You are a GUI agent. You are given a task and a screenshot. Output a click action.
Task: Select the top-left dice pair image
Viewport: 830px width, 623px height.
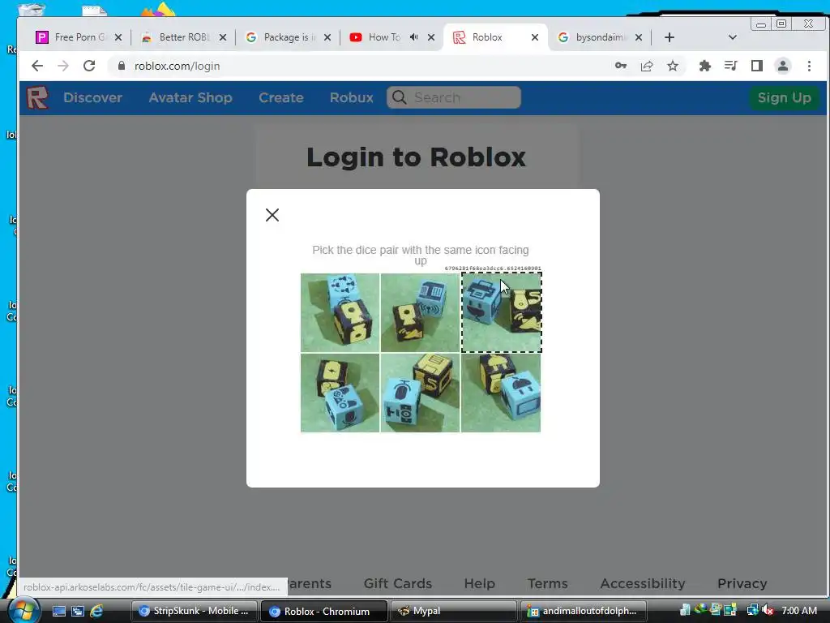(340, 312)
